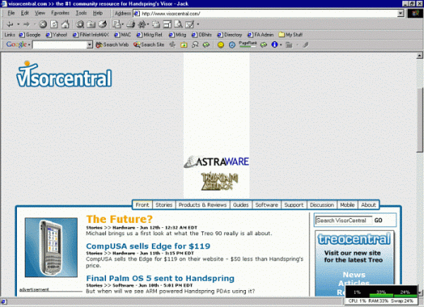Click the Search Site button
The width and height of the screenshot is (424, 307).
[149, 44]
